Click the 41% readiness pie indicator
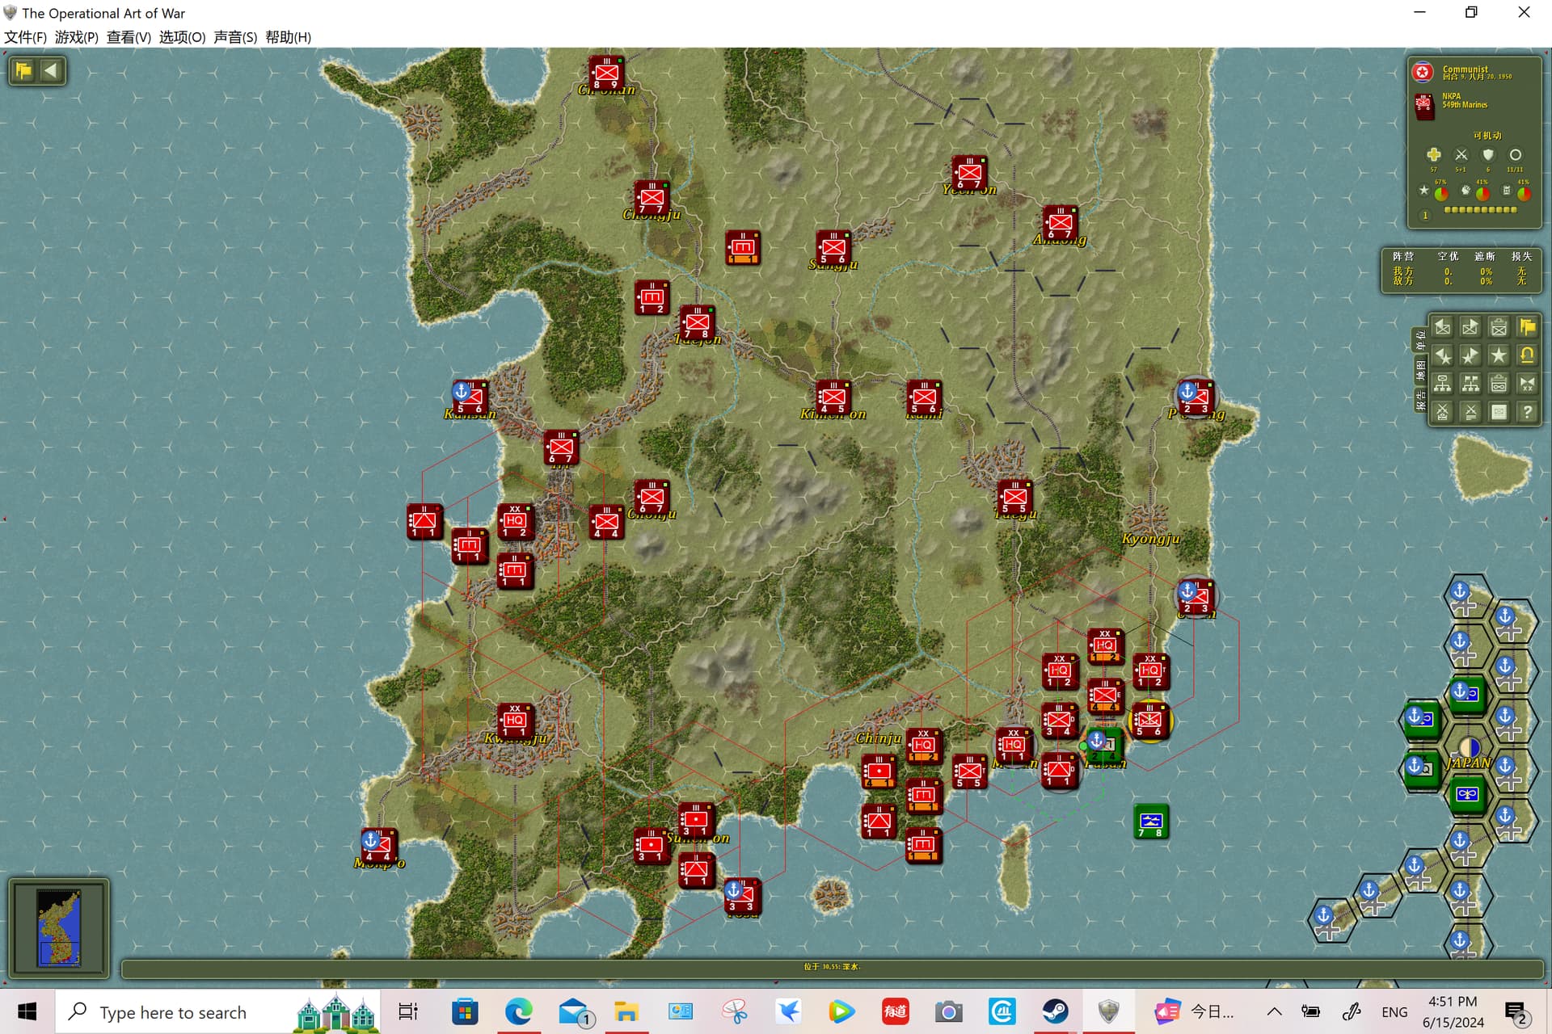The image size is (1552, 1034). [x=1482, y=194]
